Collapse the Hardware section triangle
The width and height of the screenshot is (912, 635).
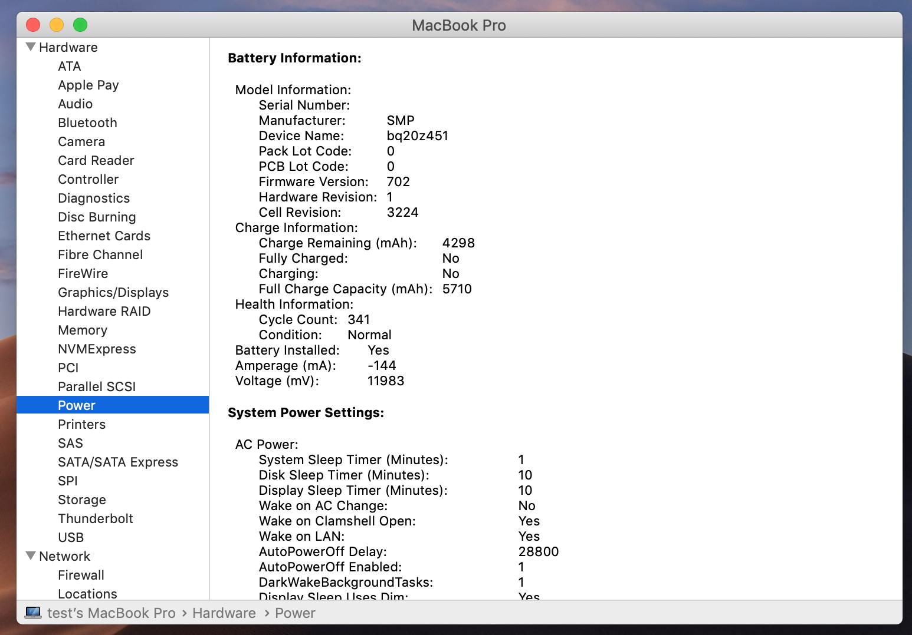pyautogui.click(x=31, y=47)
